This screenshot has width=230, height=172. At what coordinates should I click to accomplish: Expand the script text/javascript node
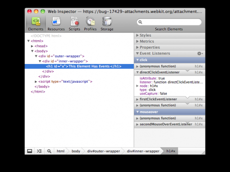click(36, 82)
